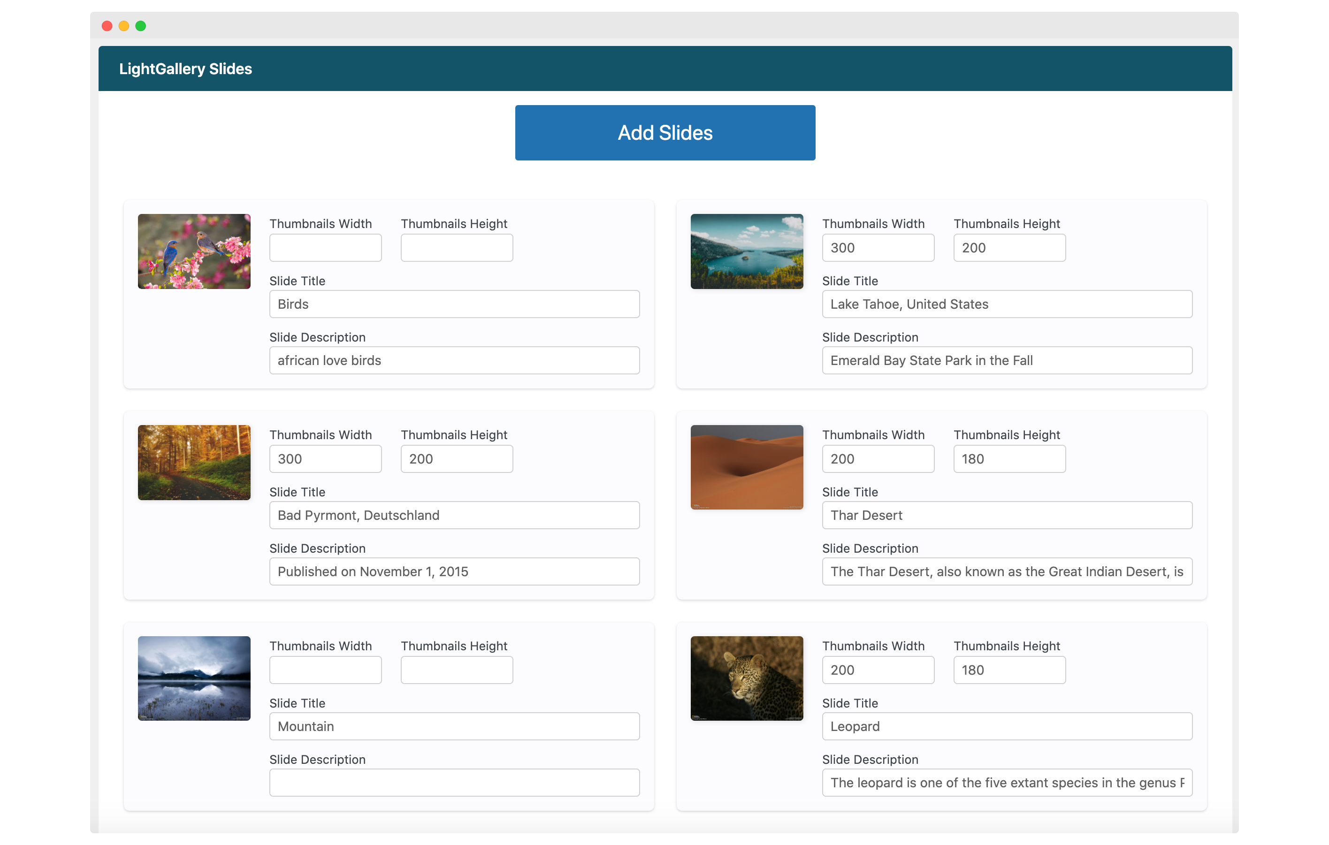The height and width of the screenshot is (845, 1329).
Task: Click the Thar Desert dune thumbnail
Action: pos(746,466)
